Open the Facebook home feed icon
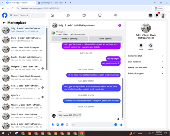The height and width of the screenshot is (136, 170). click(52, 15)
